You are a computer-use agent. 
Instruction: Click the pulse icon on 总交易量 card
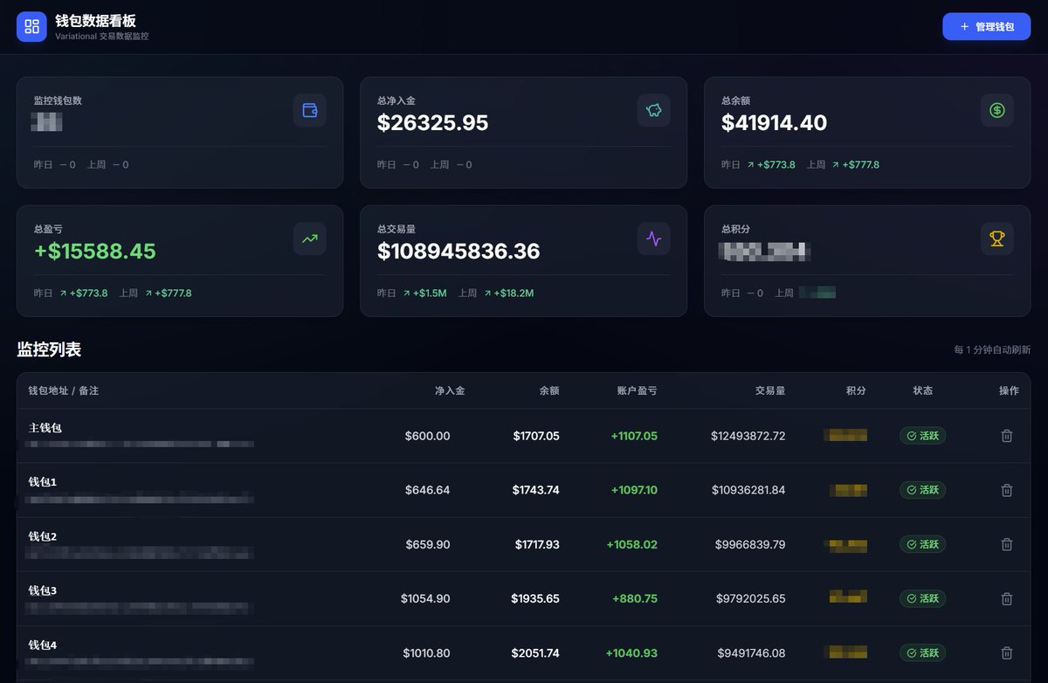pos(654,238)
